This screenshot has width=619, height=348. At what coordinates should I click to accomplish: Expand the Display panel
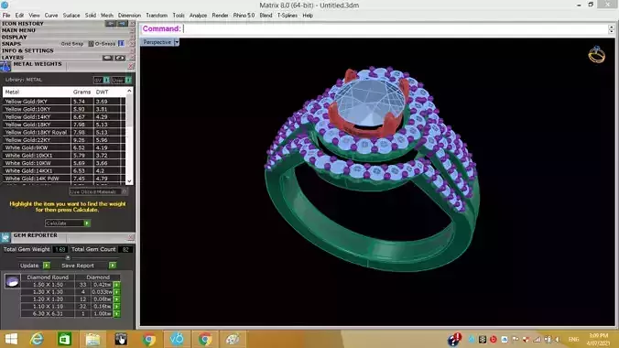15,38
